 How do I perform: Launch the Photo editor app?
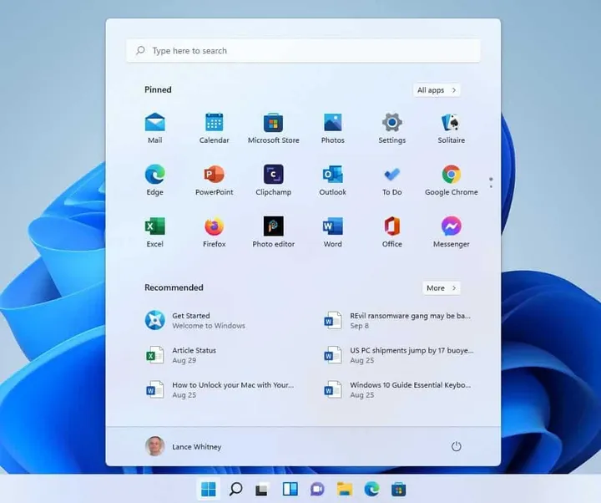tap(273, 231)
